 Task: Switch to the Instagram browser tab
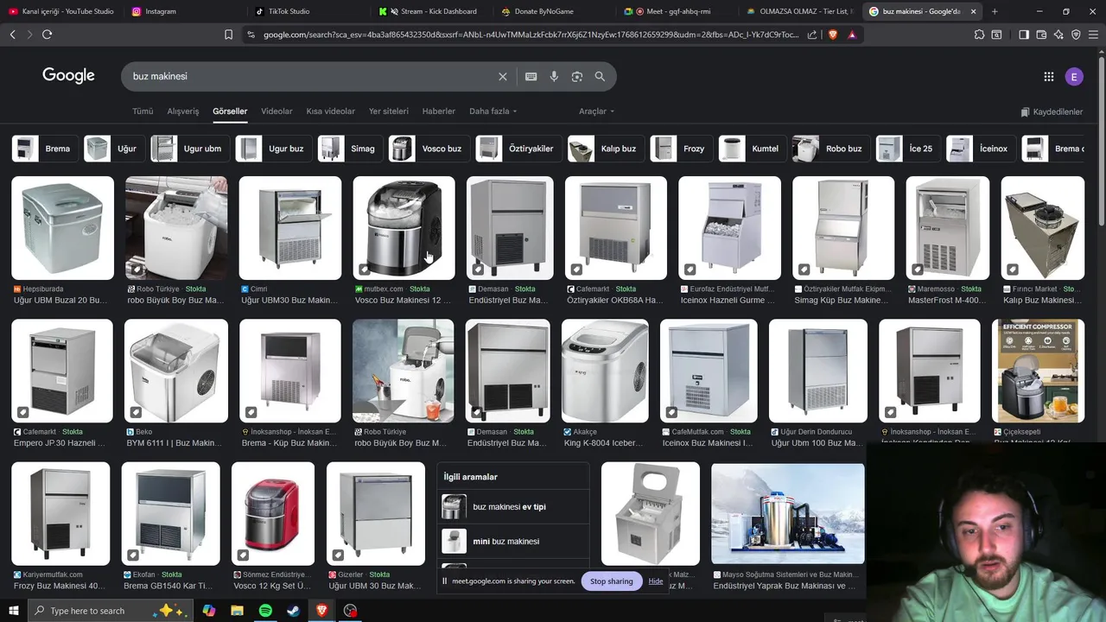pos(183,11)
